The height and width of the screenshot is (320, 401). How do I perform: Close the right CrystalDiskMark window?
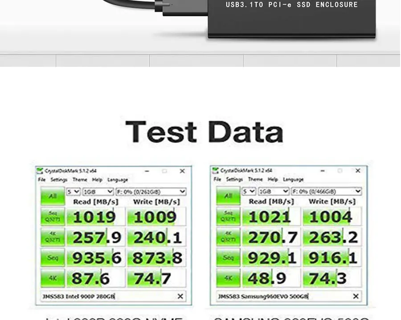[358, 171]
